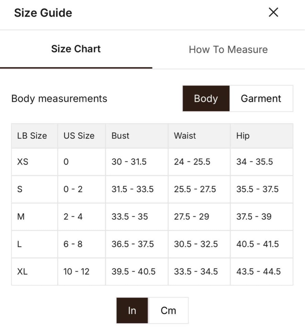
Task: Click the XL bust value 39.5 - 40.5
Action: pyautogui.click(x=133, y=271)
